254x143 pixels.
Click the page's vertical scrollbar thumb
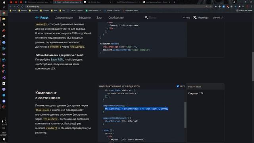click(x=253, y=66)
